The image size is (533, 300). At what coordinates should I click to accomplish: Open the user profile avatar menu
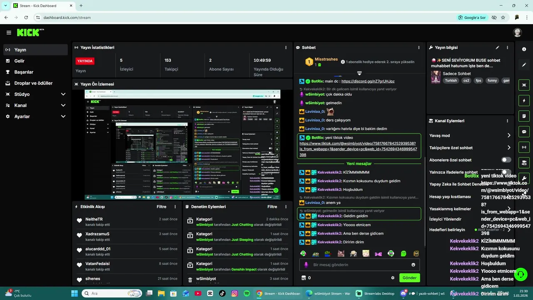coord(517,32)
